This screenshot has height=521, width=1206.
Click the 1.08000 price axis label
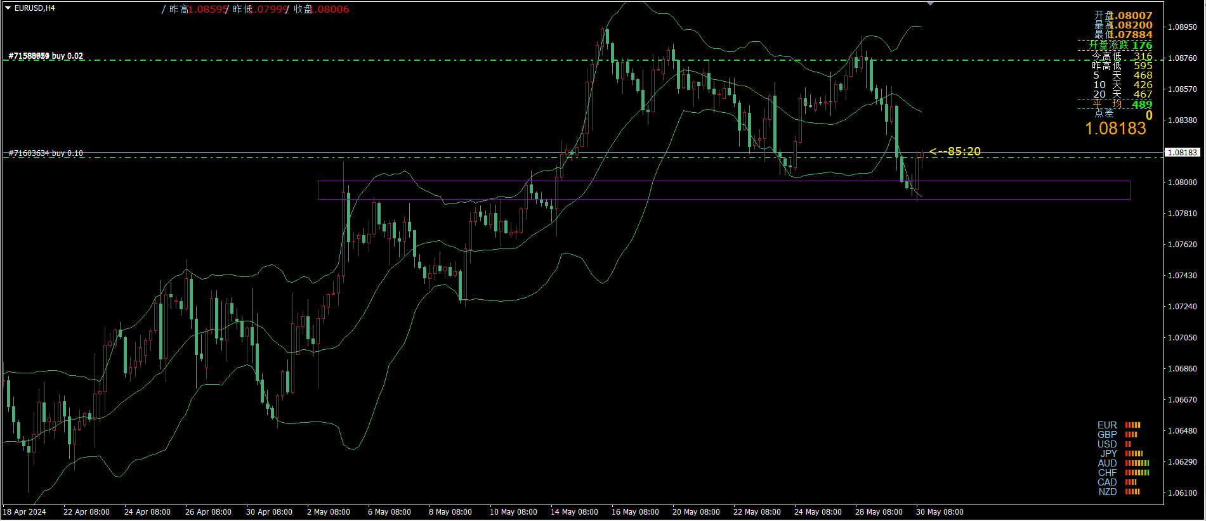1183,183
